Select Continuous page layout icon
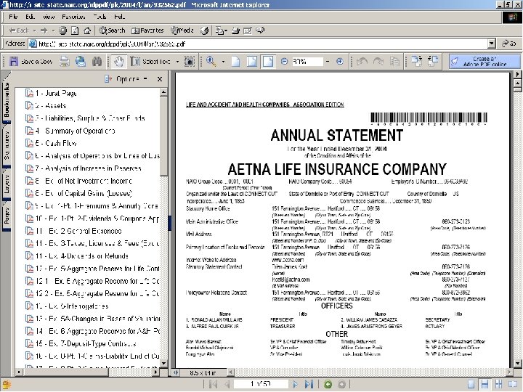This screenshot has height=392, width=523. click(x=485, y=384)
